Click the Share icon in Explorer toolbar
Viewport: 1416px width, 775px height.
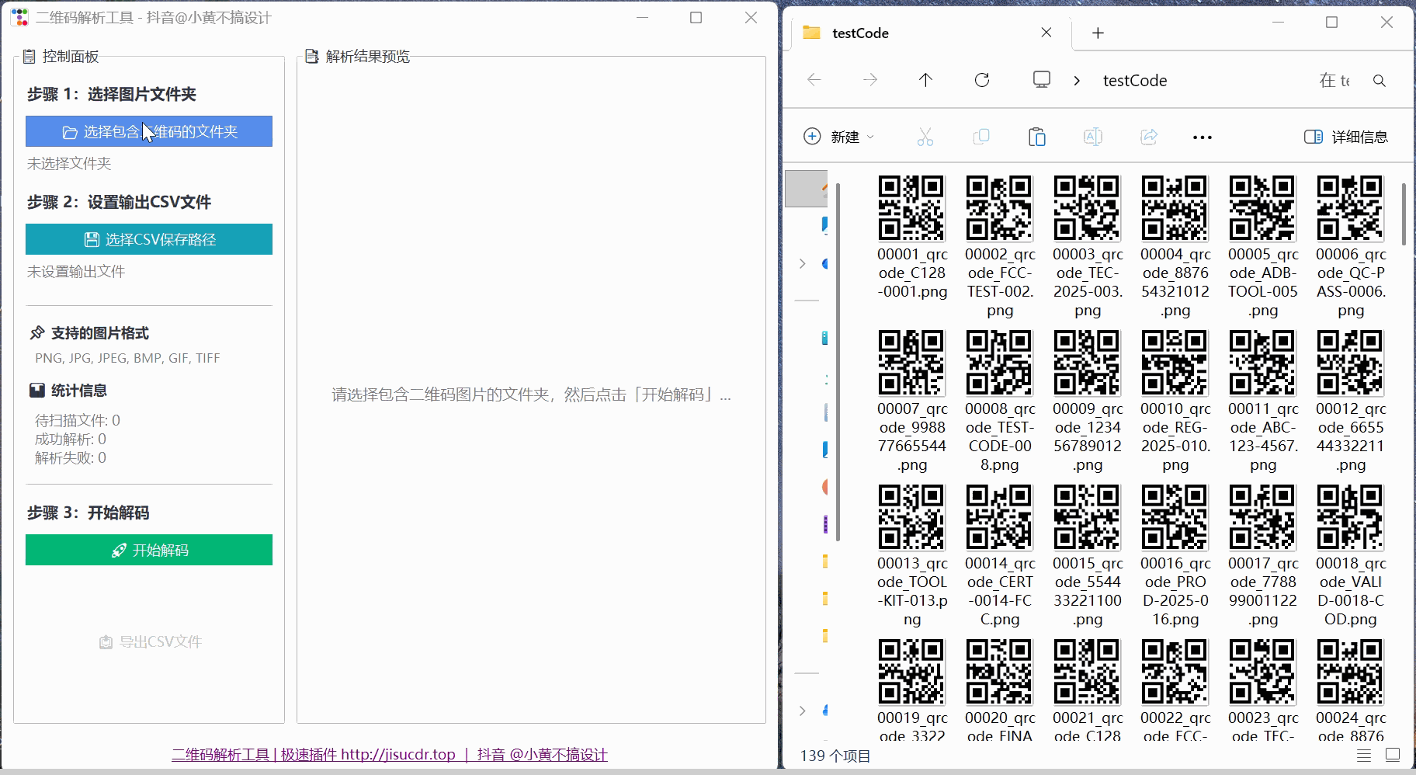click(x=1149, y=136)
